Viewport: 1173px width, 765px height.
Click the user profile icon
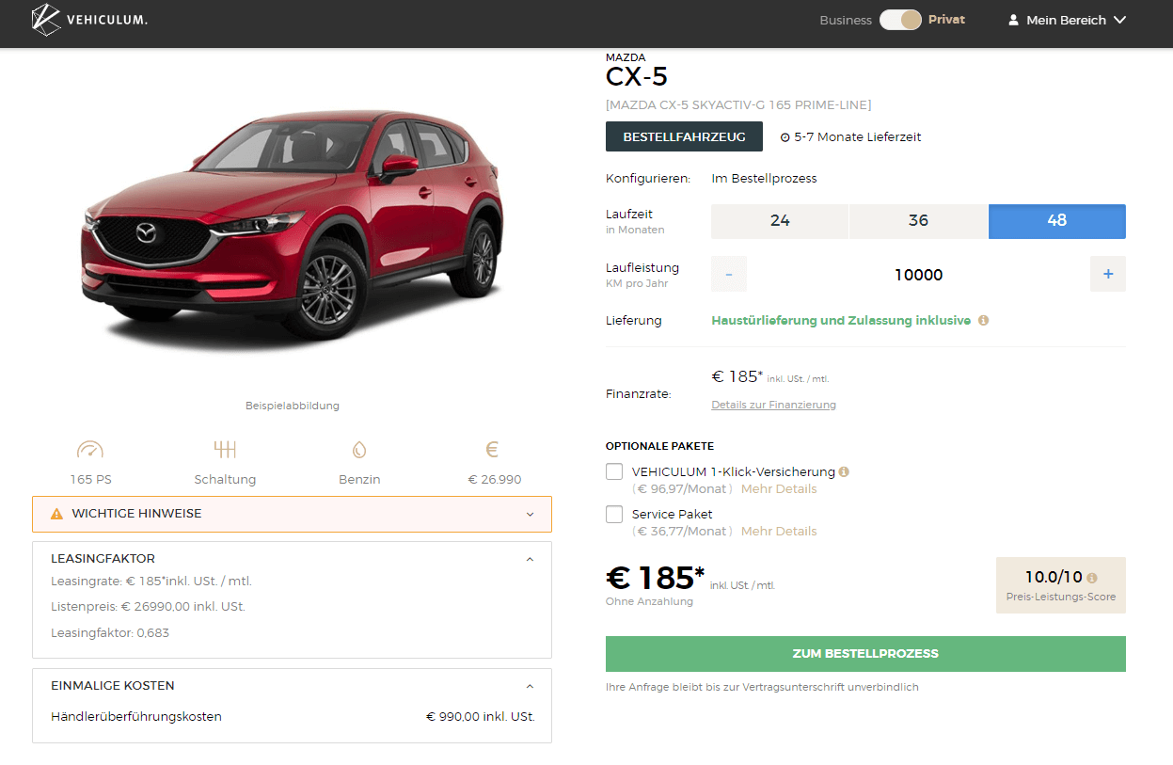[1013, 20]
